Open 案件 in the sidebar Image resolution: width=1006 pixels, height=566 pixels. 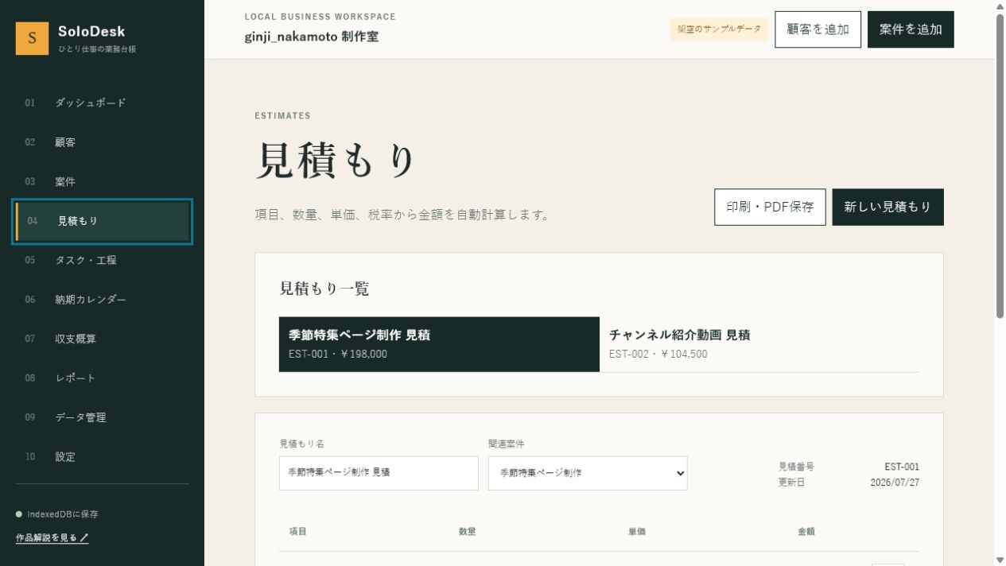click(x=102, y=181)
